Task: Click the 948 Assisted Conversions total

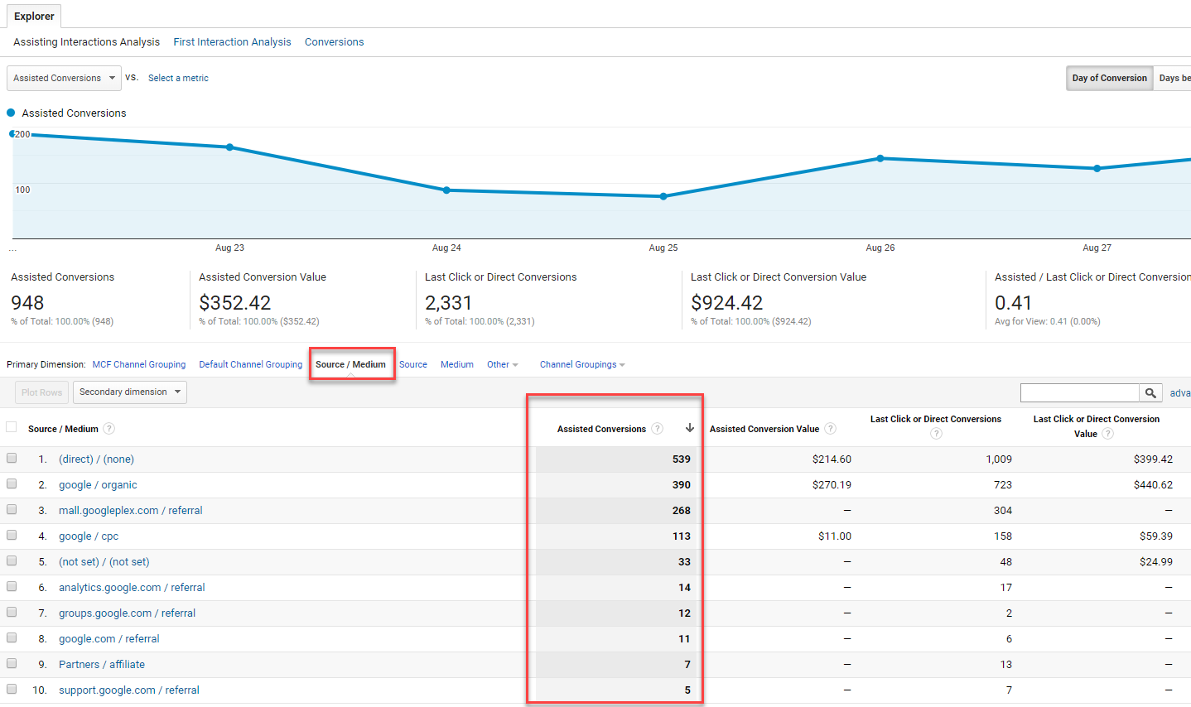Action: [27, 303]
